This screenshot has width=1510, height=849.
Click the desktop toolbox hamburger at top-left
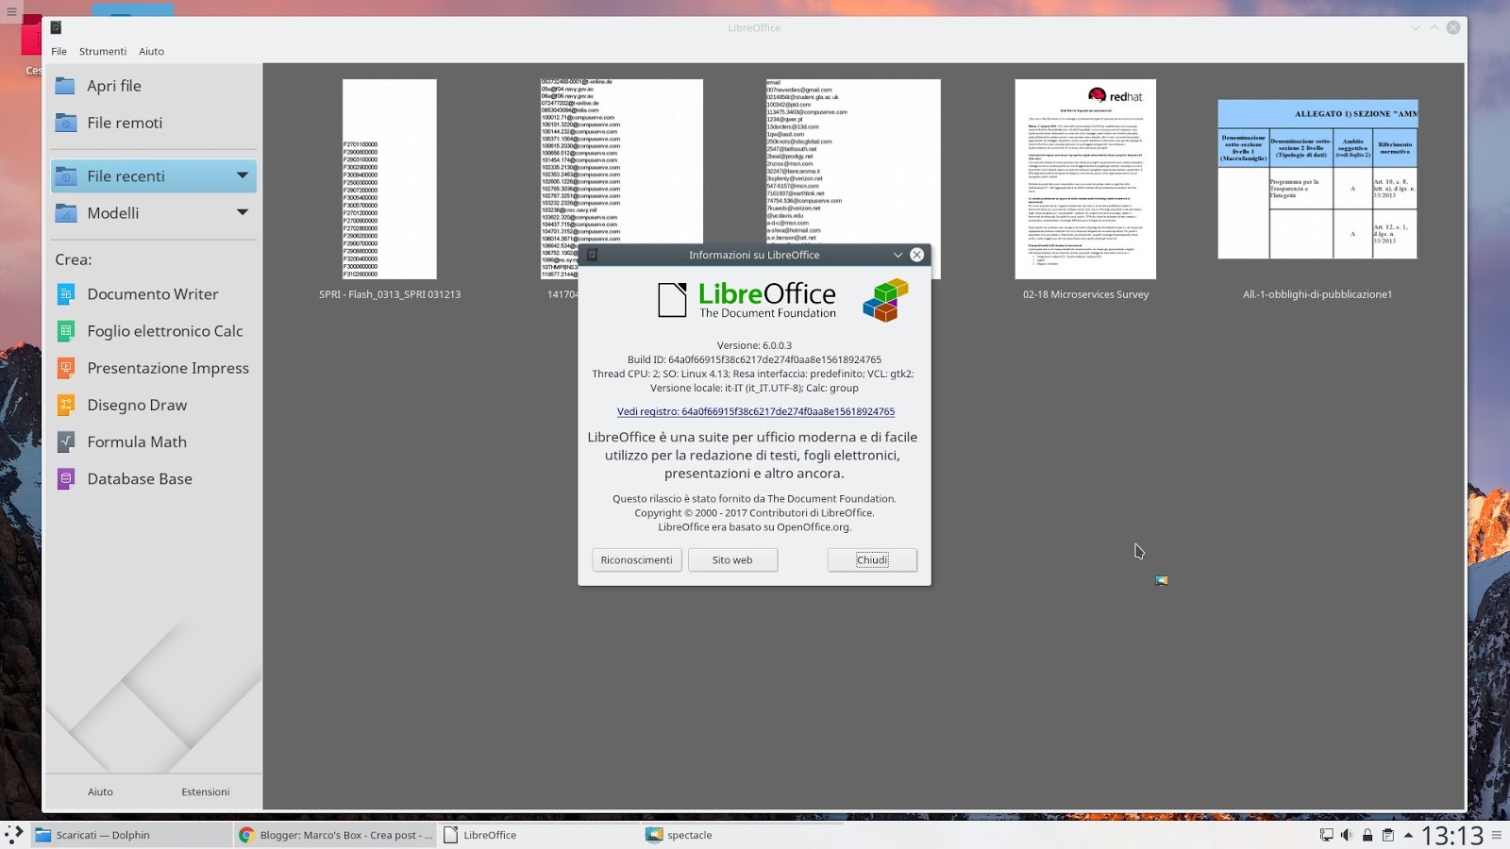(x=12, y=13)
